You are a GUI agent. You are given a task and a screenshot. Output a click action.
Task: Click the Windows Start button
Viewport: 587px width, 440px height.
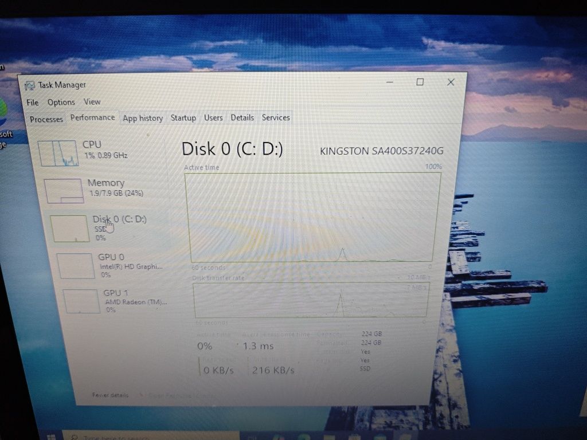click(52, 437)
